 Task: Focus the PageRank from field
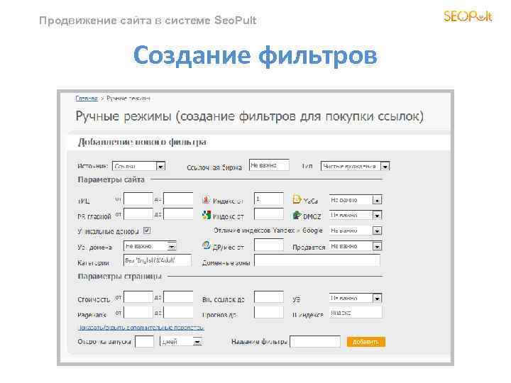point(138,312)
